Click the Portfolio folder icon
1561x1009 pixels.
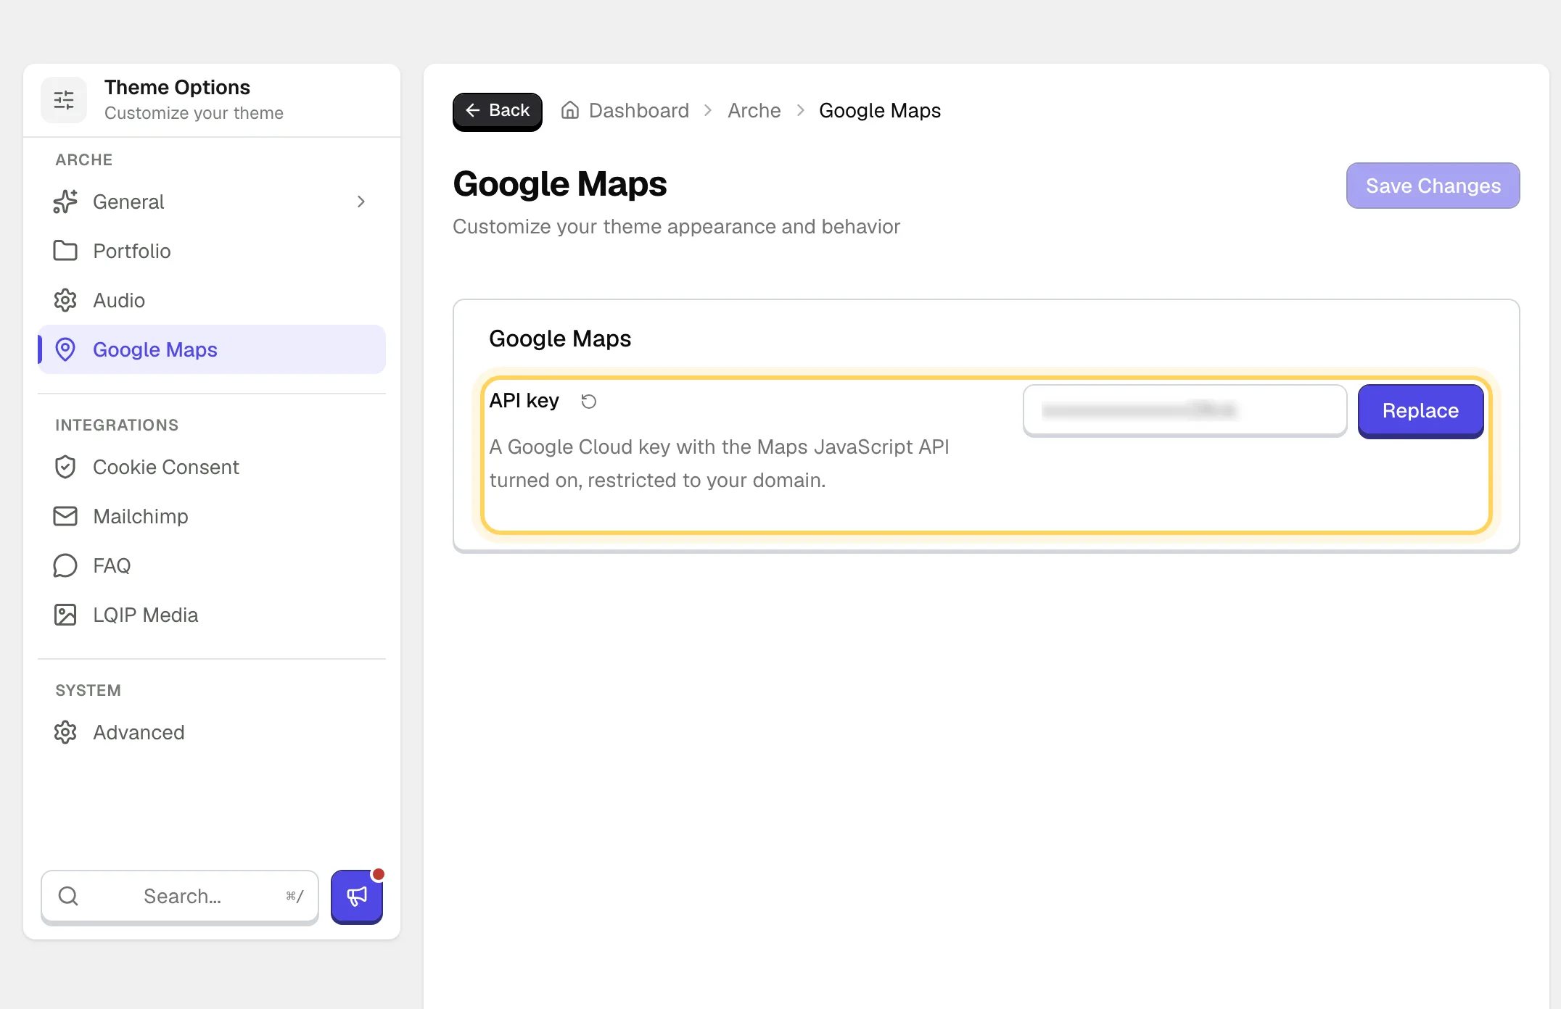[x=65, y=251]
